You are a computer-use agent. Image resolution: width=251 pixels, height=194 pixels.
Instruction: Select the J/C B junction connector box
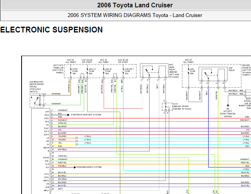[167, 107]
